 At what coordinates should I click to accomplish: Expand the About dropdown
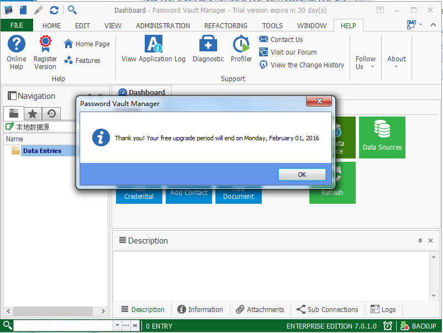(397, 62)
